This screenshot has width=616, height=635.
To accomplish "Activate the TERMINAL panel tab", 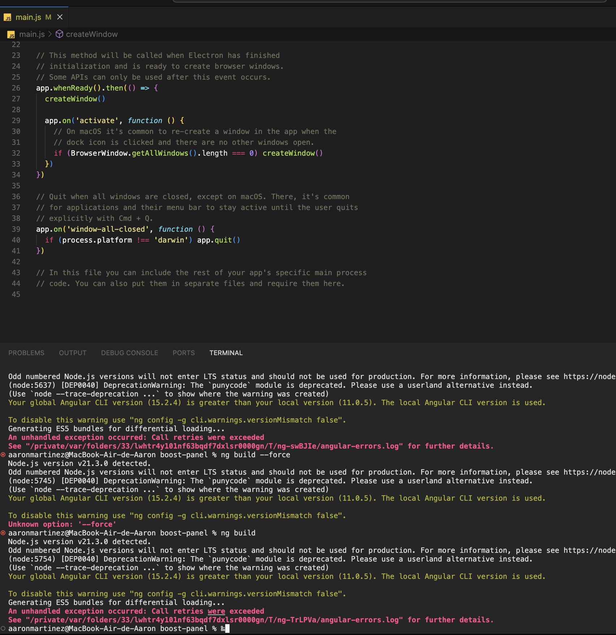I will [226, 353].
